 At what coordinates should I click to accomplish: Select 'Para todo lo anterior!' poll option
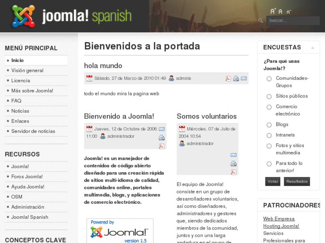(269, 164)
